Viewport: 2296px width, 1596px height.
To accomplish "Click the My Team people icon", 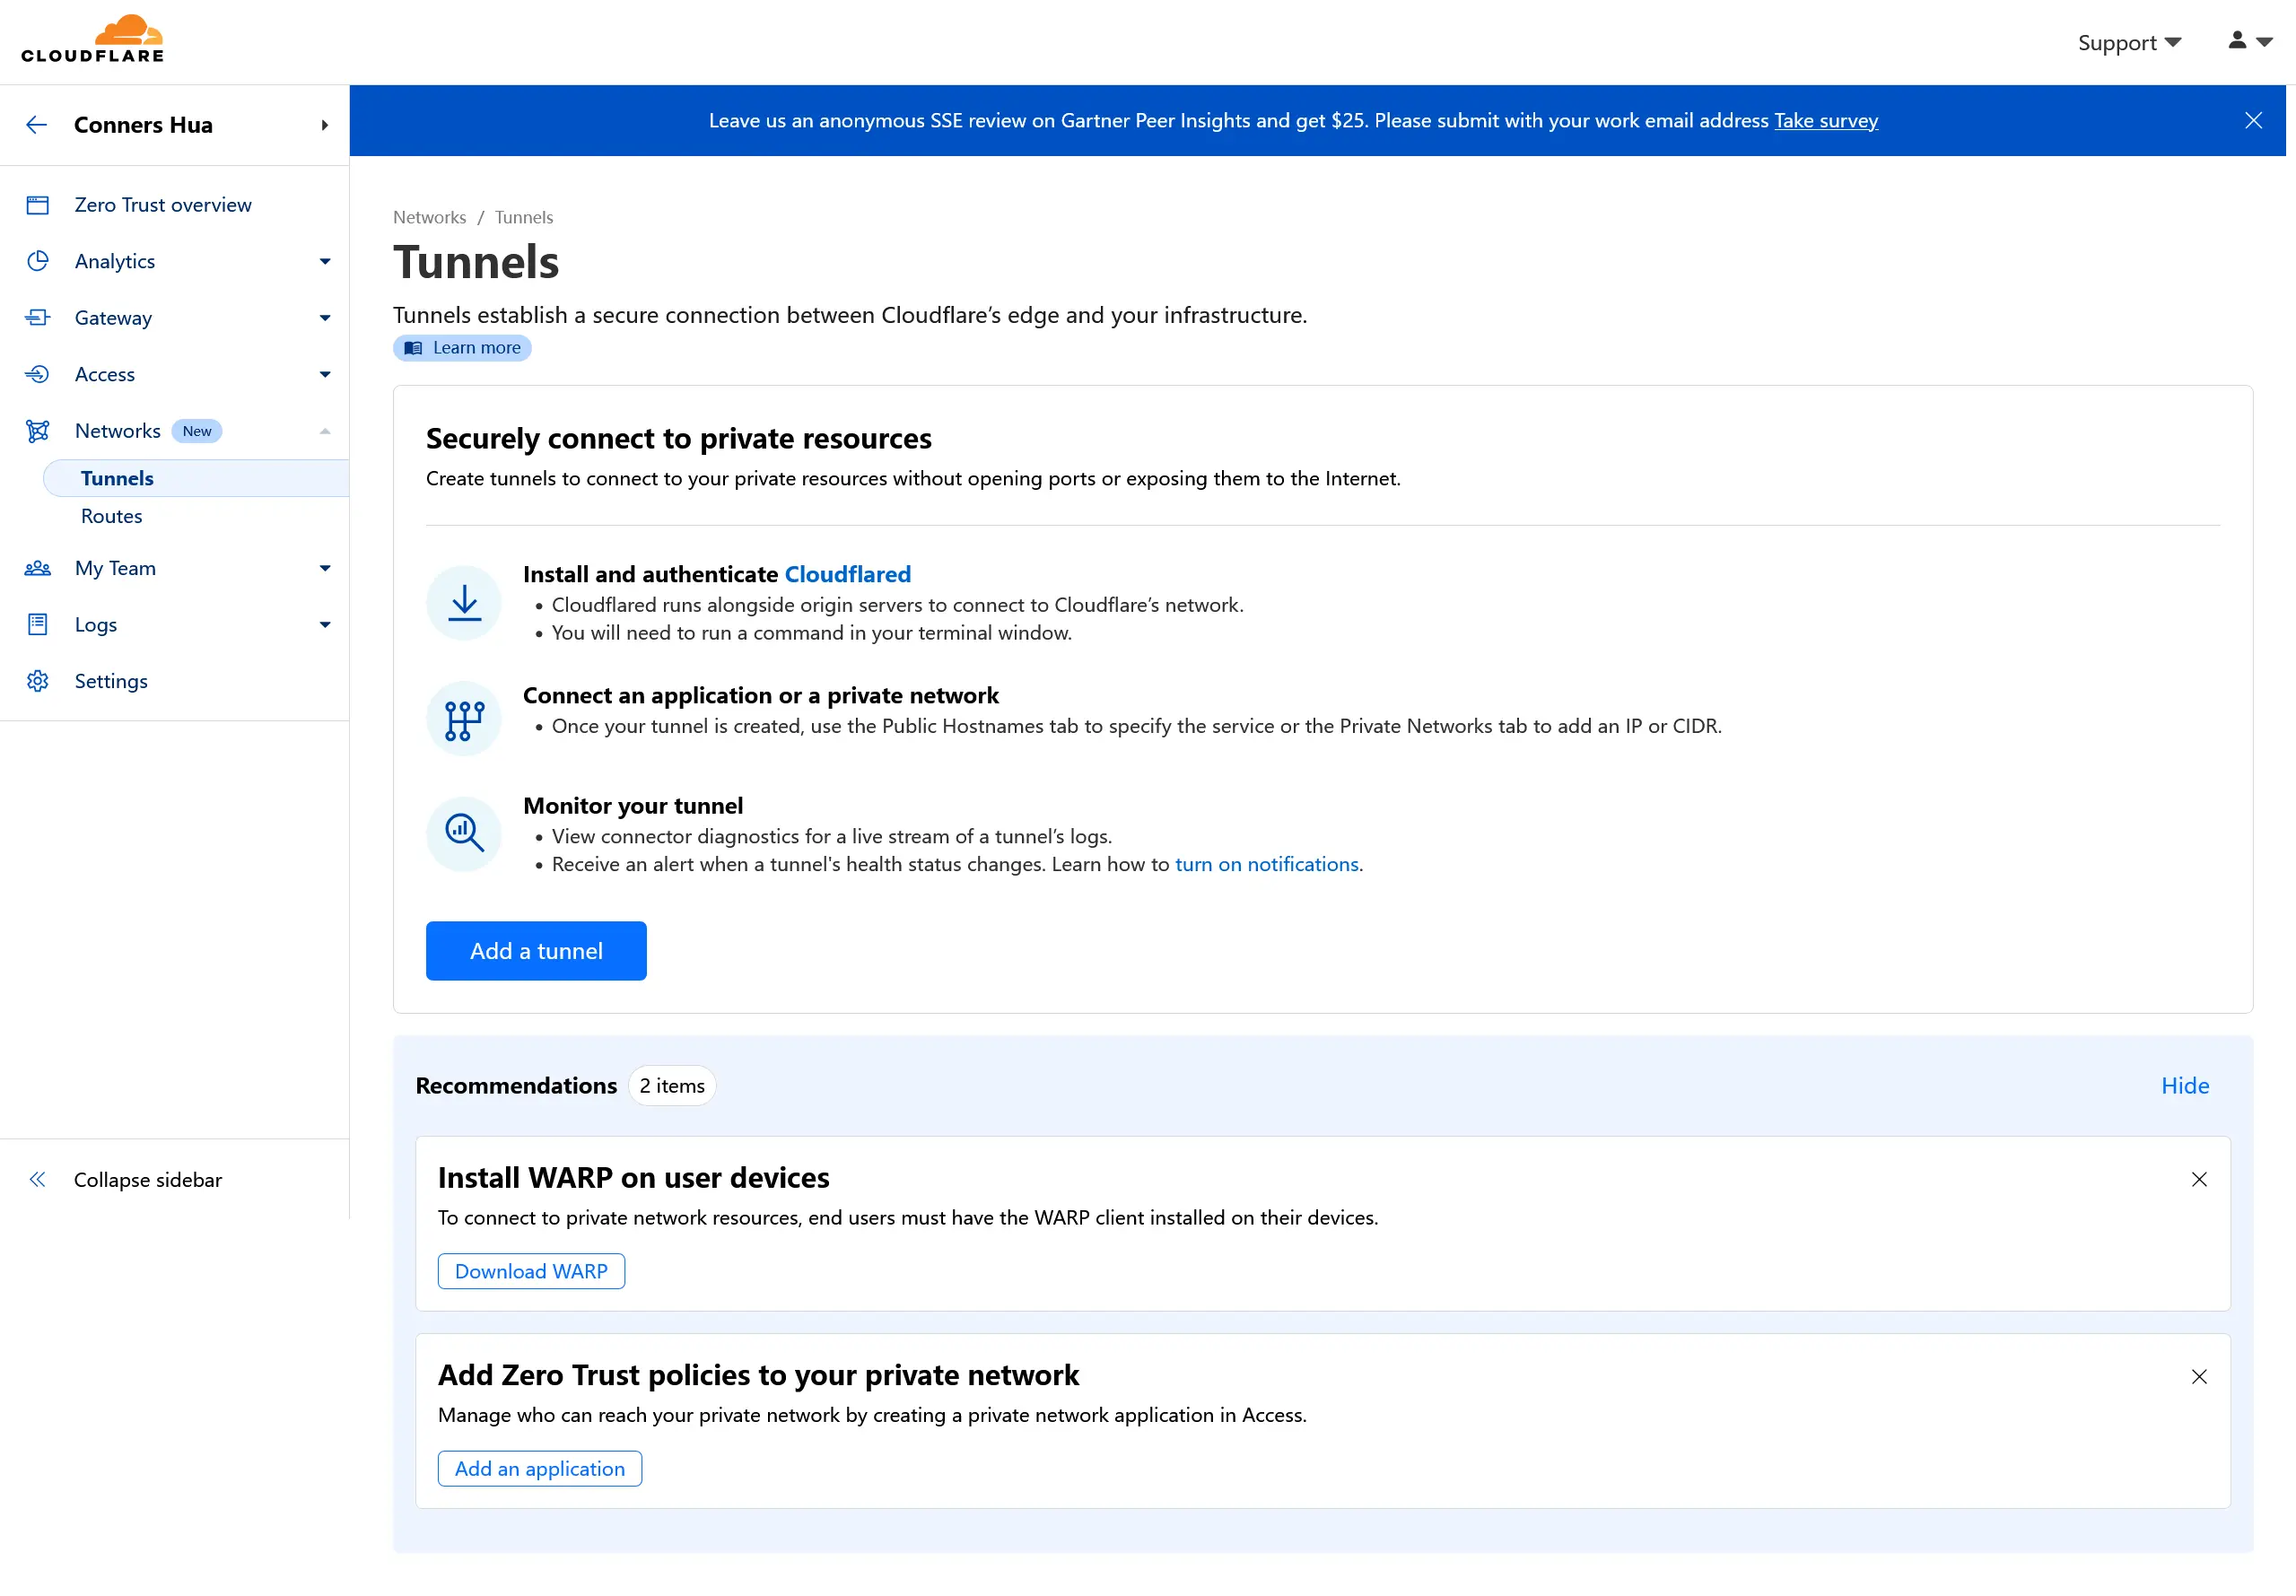I will 38,568.
